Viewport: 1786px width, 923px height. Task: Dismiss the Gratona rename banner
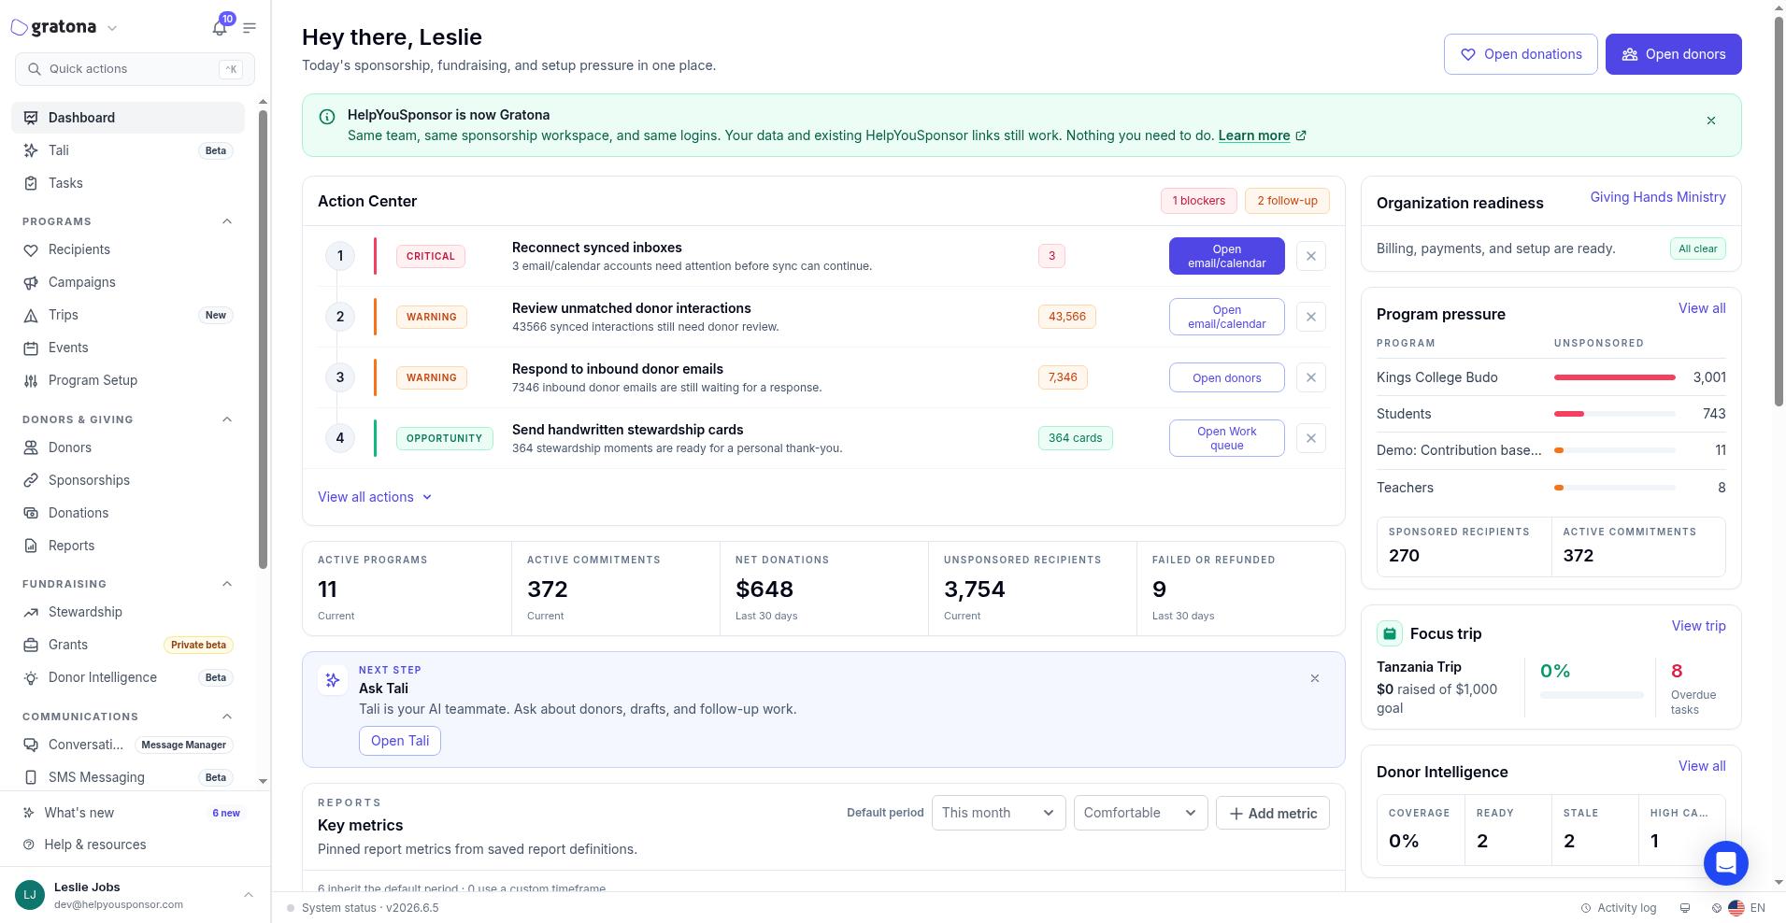tap(1711, 121)
